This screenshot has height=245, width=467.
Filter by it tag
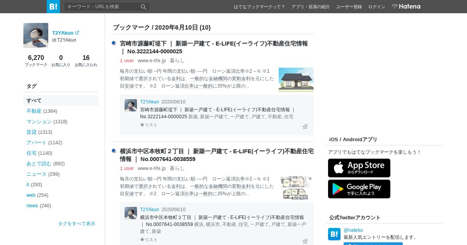pyautogui.click(x=28, y=184)
